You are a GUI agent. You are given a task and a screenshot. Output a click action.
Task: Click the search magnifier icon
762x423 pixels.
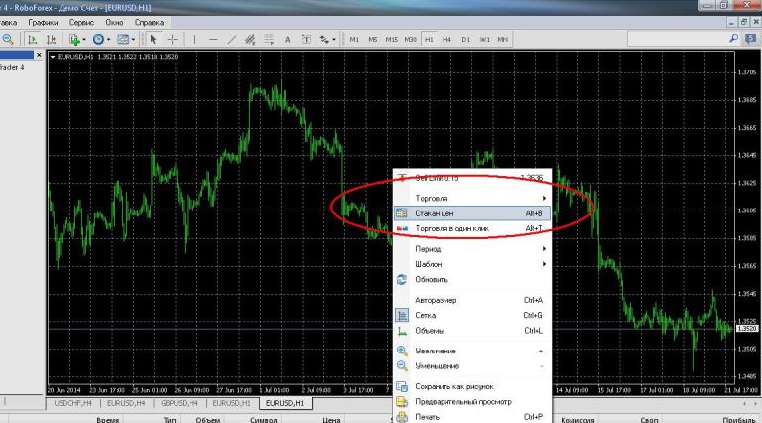734,39
